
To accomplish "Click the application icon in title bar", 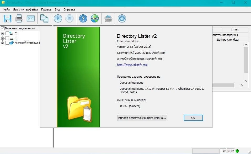I will click(x=3, y=2).
